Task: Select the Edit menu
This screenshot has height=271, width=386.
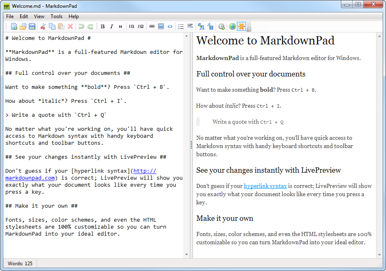Action: pyautogui.click(x=23, y=16)
